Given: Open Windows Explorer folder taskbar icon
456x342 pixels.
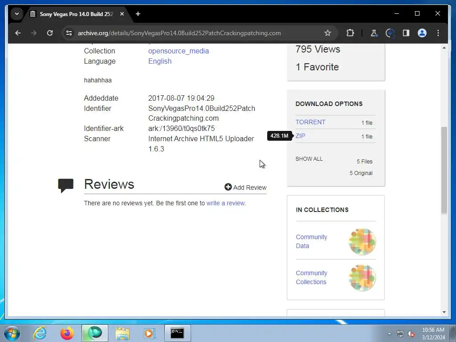Looking at the screenshot, I should [122, 333].
